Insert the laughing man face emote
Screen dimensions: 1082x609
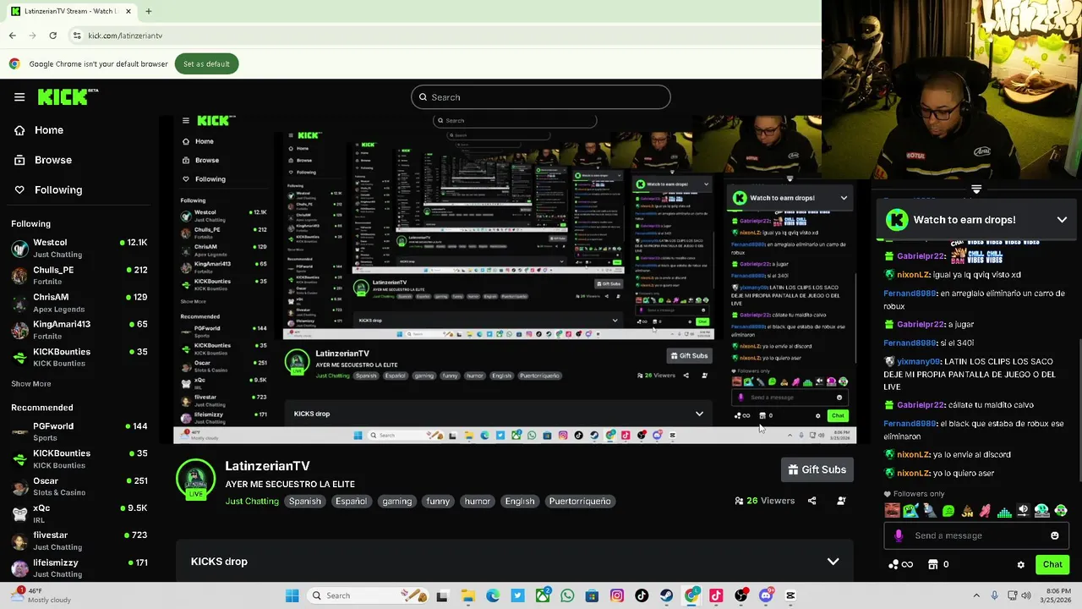(x=893, y=511)
